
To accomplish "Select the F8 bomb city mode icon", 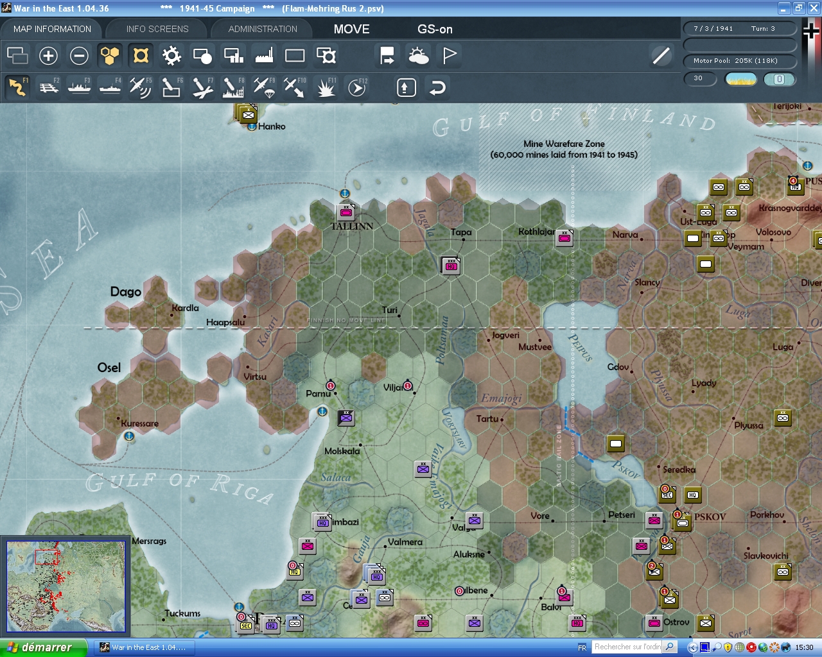I will pos(232,87).
